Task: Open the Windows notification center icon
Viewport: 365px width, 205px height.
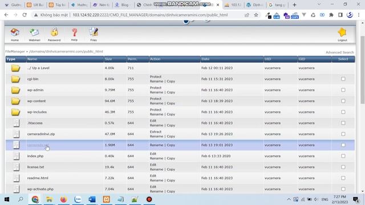Action: click(x=356, y=199)
